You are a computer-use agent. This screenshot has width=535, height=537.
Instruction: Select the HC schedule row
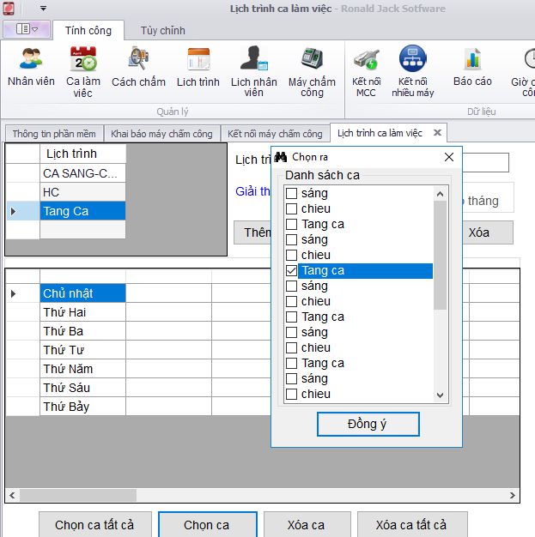pyautogui.click(x=82, y=192)
